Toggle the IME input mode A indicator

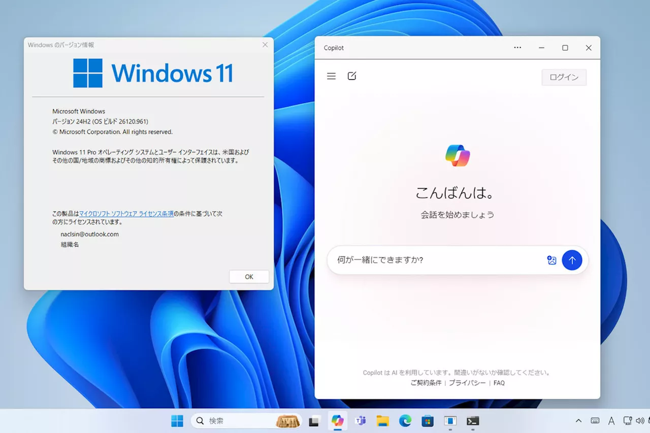click(611, 421)
